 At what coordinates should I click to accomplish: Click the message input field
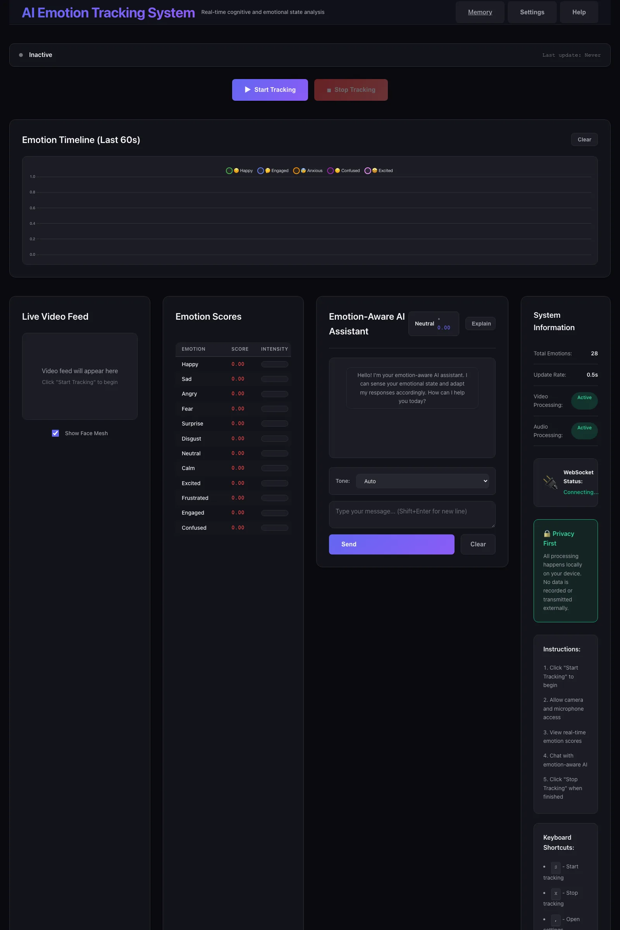coord(412,515)
